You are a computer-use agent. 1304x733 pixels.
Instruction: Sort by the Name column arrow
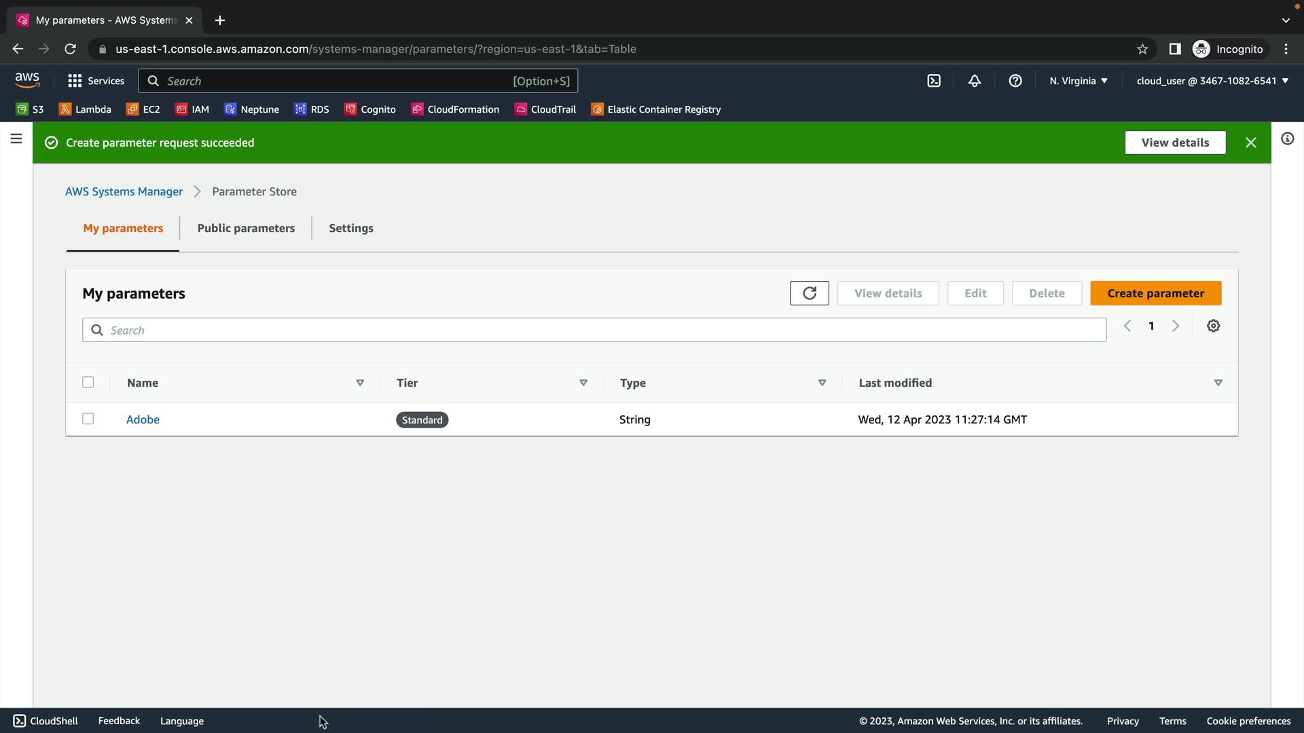point(360,383)
